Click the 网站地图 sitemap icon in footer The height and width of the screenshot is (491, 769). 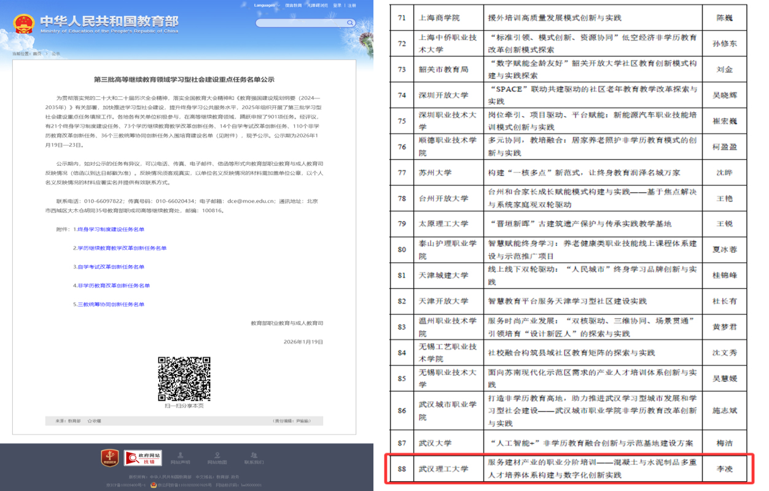[217, 454]
